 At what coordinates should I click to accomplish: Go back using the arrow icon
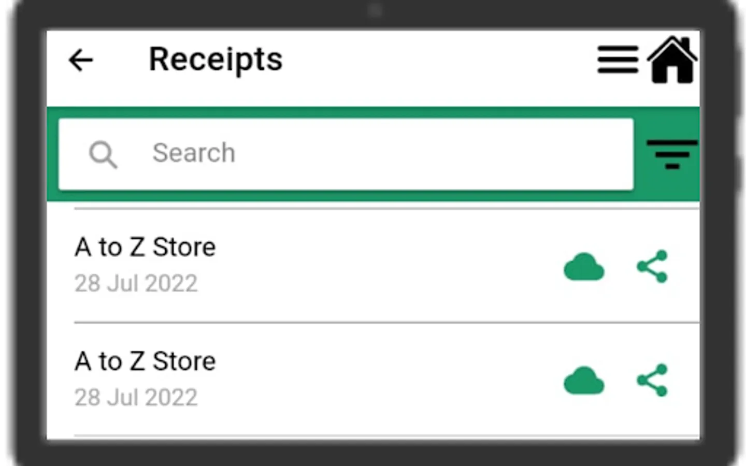tap(81, 60)
